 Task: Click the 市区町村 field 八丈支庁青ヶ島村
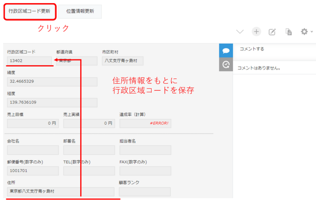pyautogui.click(x=122, y=61)
